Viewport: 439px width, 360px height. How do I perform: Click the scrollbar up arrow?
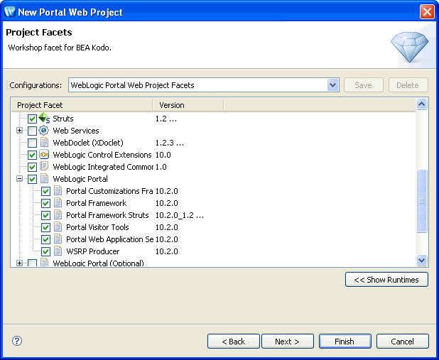pos(422,104)
